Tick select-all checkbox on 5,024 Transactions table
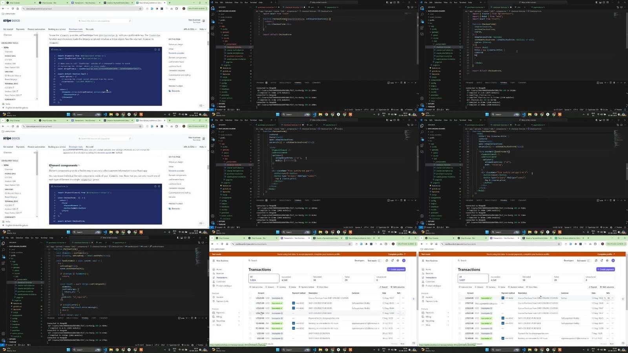 250,293
